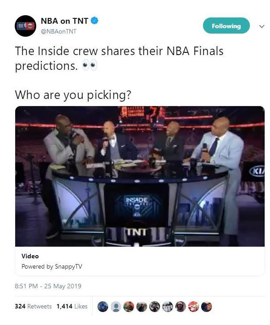Open the NBA on TNT display name
This screenshot has width=270, height=325.
pyautogui.click(x=64, y=21)
